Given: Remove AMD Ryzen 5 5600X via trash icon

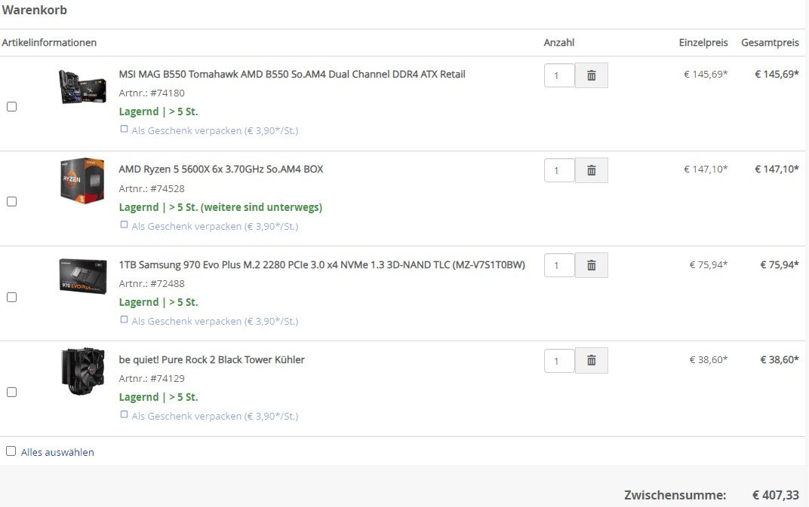Looking at the screenshot, I should click(591, 170).
